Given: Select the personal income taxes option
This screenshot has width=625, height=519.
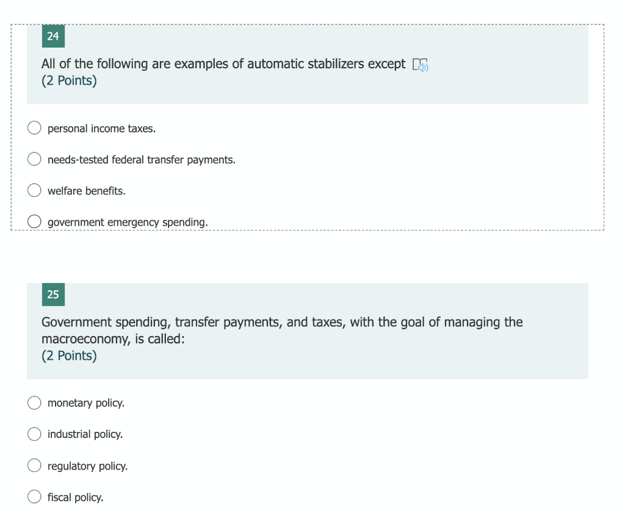Looking at the screenshot, I should (x=34, y=128).
